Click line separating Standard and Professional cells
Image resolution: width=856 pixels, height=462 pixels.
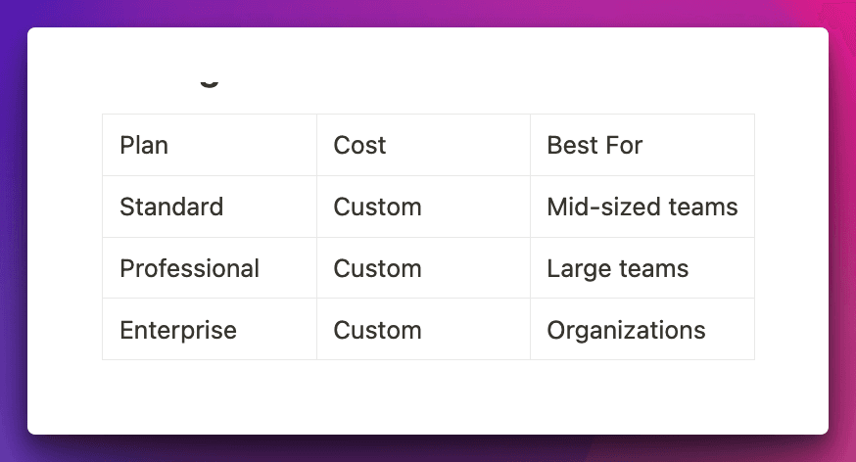pos(209,237)
